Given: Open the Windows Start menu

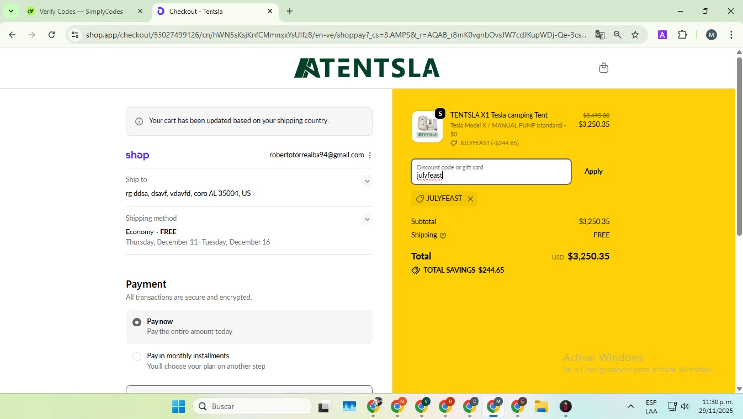Looking at the screenshot, I should tap(178, 407).
